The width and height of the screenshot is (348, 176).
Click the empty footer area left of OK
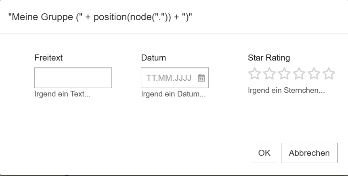(x=121, y=153)
